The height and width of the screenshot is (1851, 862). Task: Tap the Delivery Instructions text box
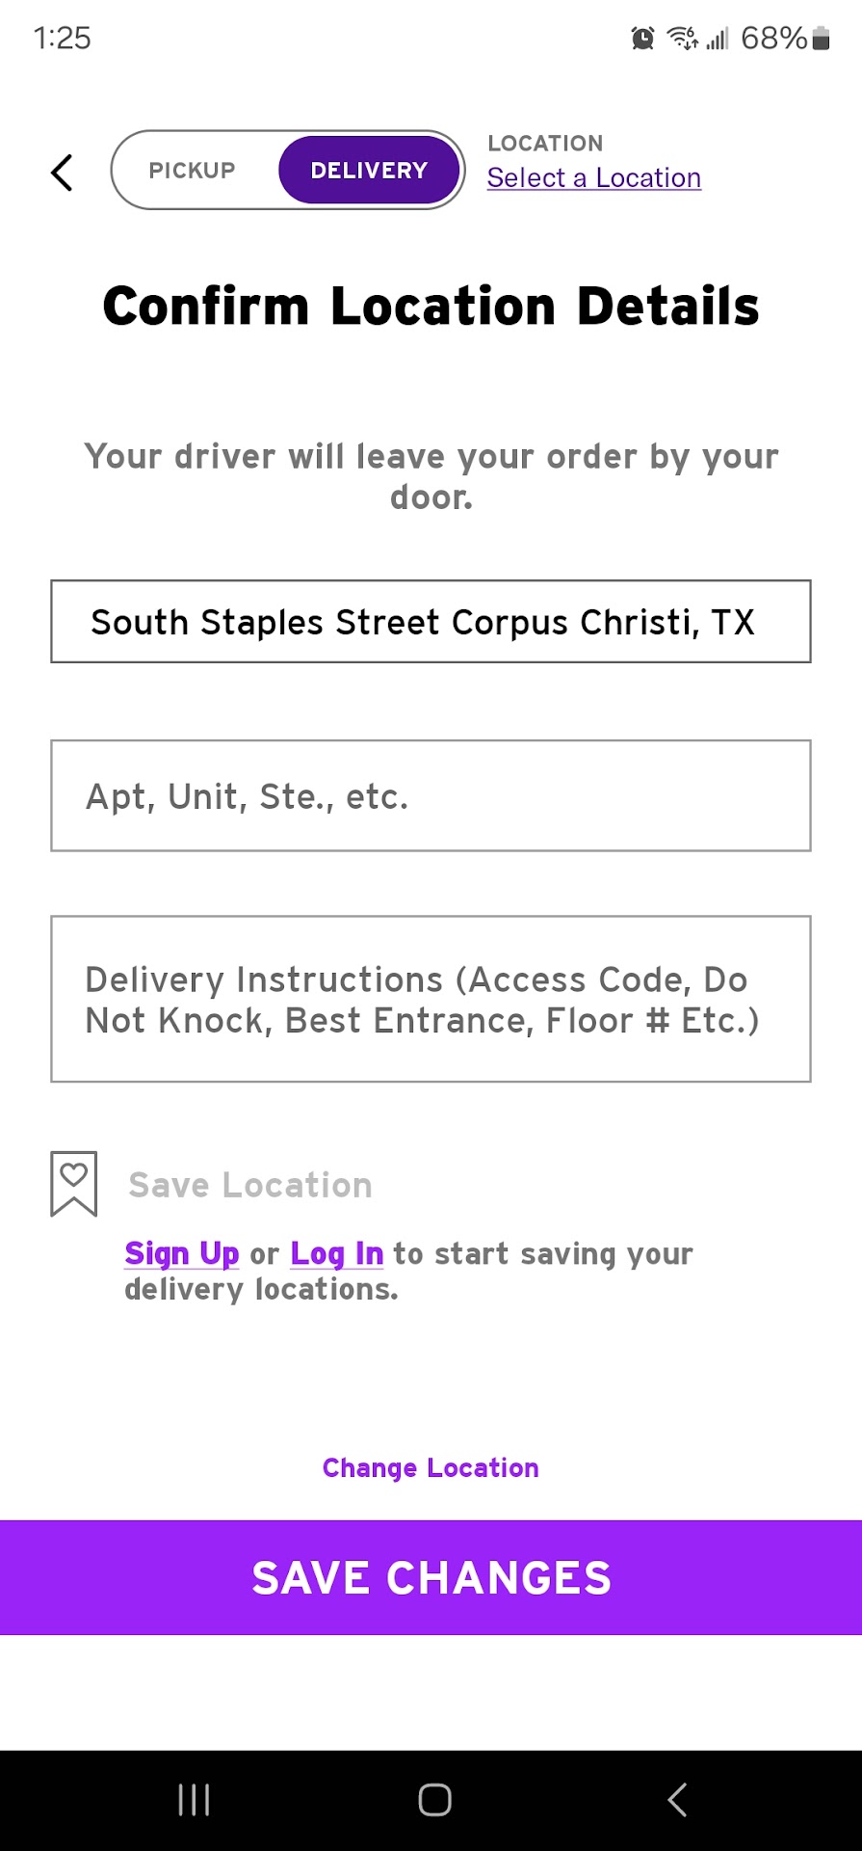(431, 999)
